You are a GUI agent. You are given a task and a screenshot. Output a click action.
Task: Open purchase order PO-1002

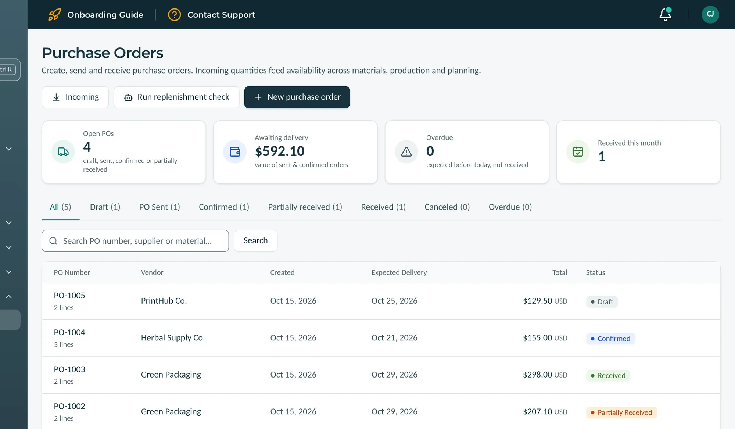pyautogui.click(x=69, y=406)
